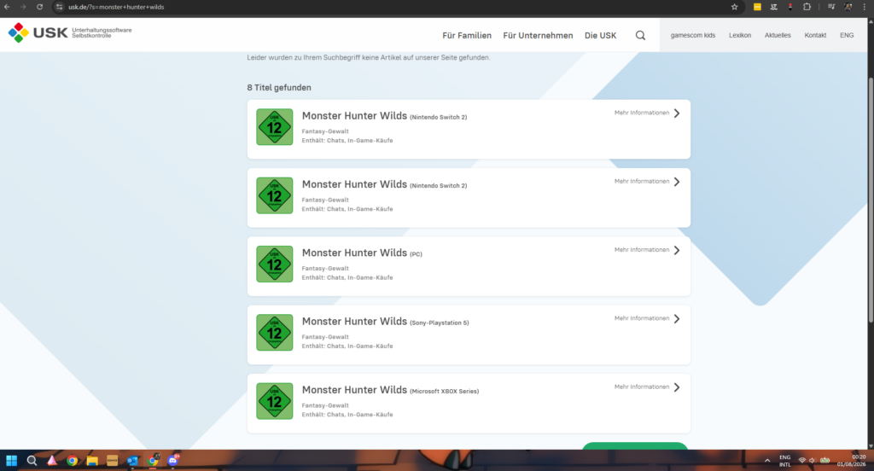This screenshot has height=471, width=874.
Task: Click the USK logo in the header
Action: click(x=70, y=33)
